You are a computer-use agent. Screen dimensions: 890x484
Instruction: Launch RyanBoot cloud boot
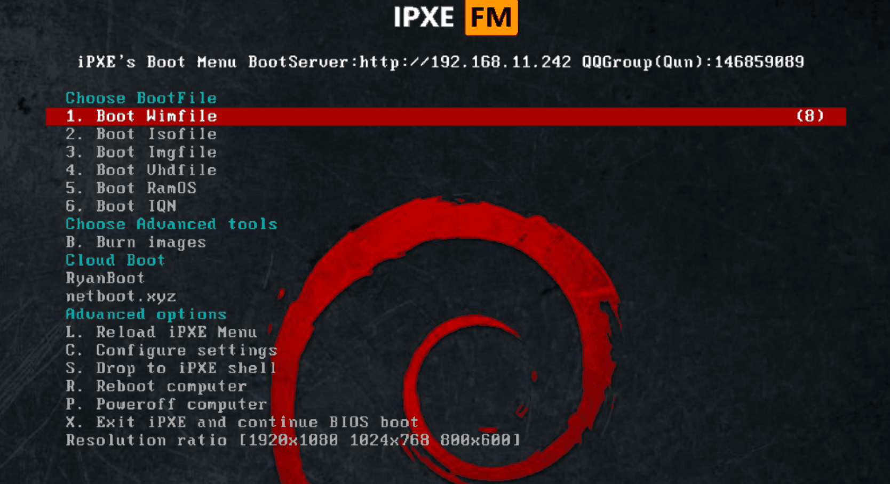tap(105, 278)
